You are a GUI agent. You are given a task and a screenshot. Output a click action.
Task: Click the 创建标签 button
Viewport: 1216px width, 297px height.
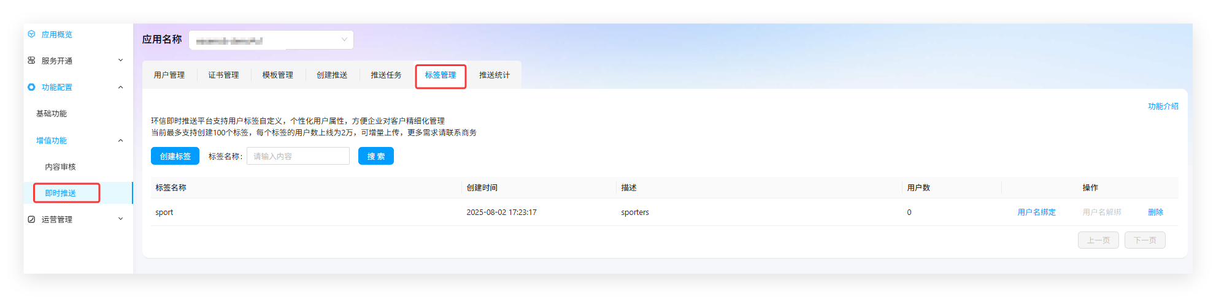(x=175, y=156)
